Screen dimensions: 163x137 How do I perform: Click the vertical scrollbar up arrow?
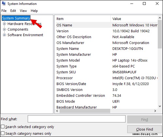pos(160,18)
